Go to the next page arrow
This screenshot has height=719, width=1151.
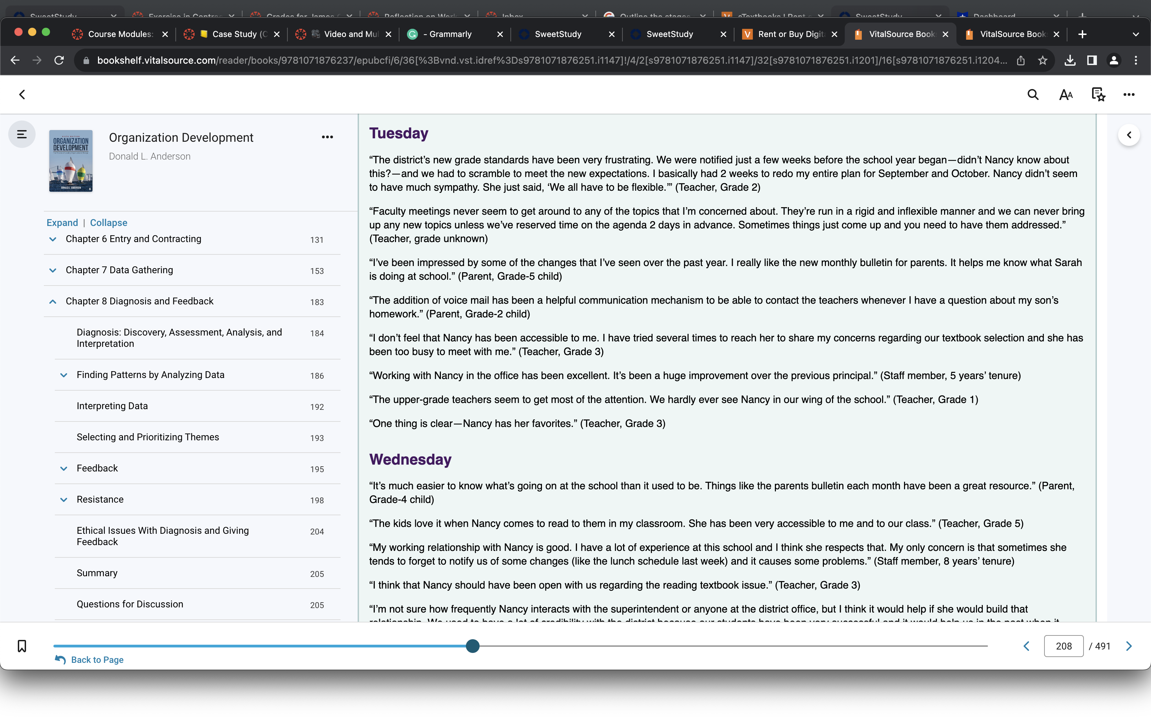[x=1129, y=646]
